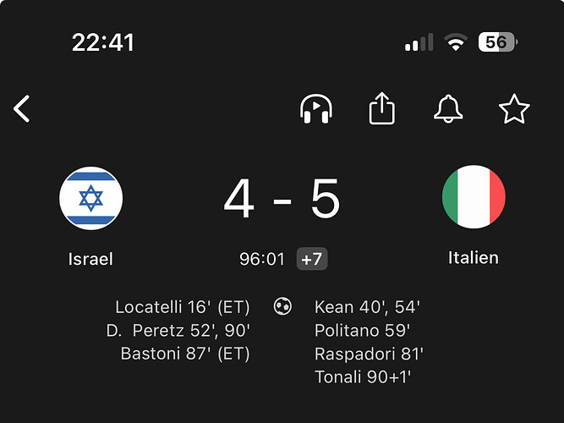Tap the 4 - 5 score
Screen dimensions: 564x423
(x=282, y=201)
